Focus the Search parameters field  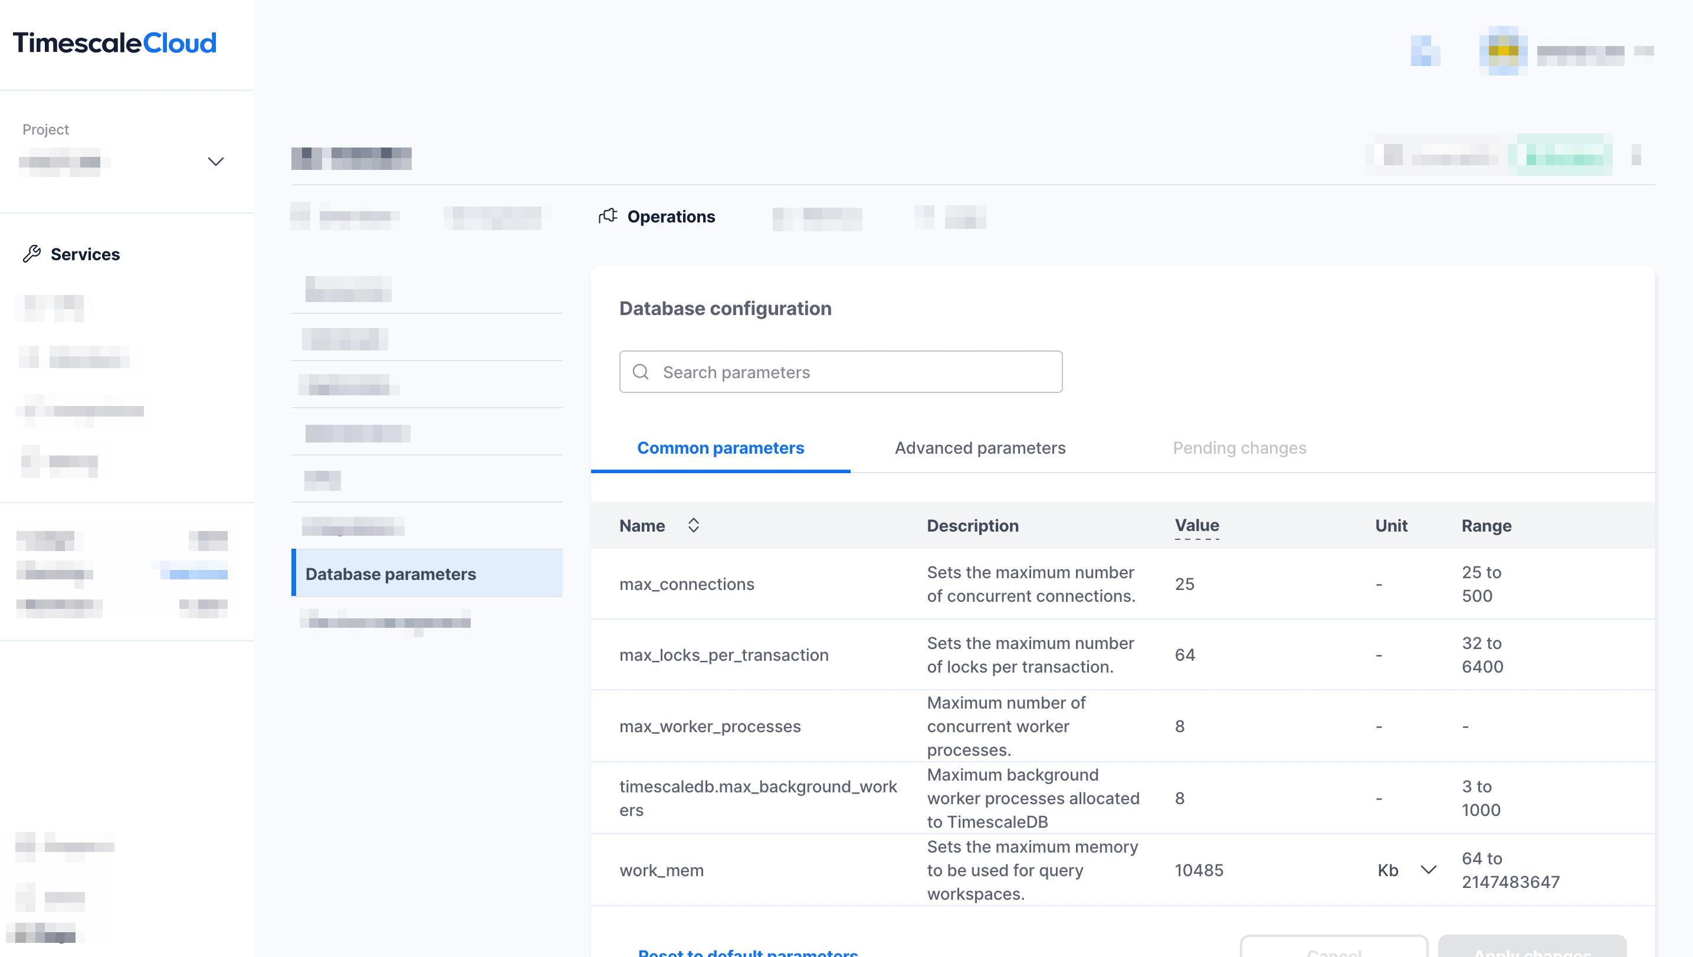(841, 372)
